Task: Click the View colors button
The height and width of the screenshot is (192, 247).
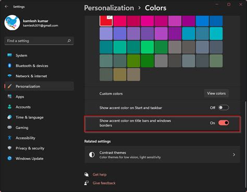Action: pos(216,93)
